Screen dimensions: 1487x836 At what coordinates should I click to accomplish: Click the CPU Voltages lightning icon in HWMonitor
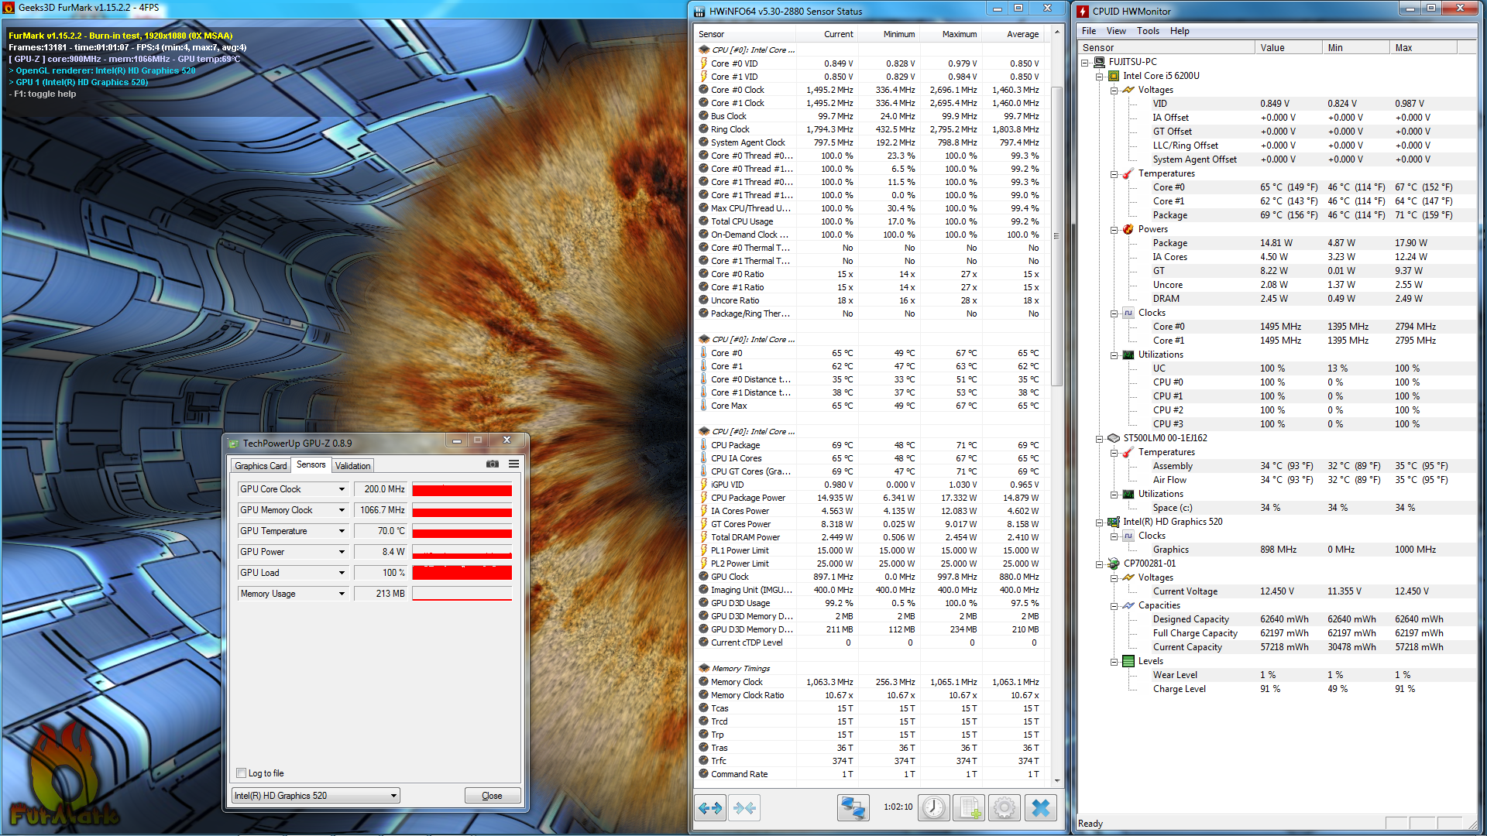(1128, 90)
